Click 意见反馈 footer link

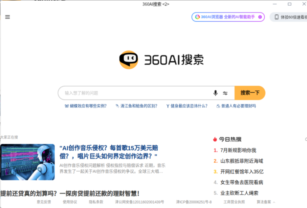click(44, 202)
